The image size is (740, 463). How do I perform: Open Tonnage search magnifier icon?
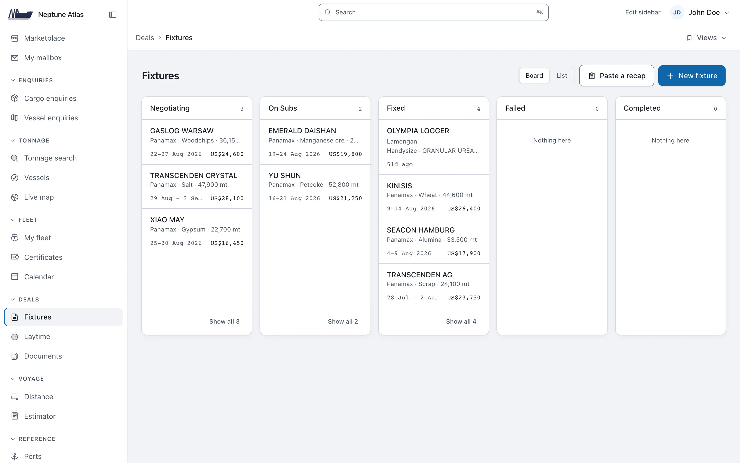15,158
